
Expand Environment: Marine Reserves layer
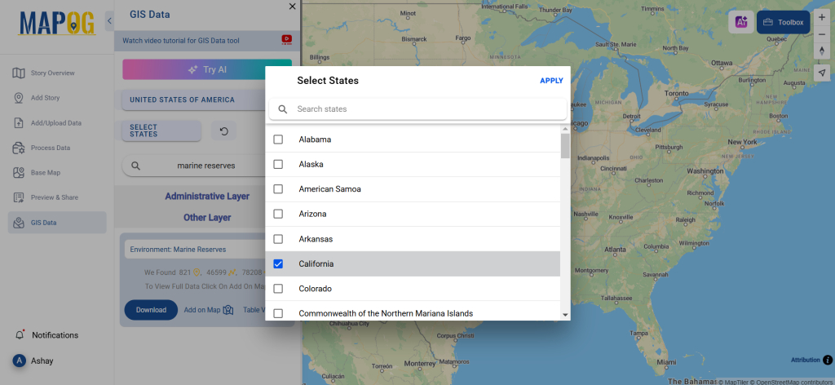click(x=195, y=250)
